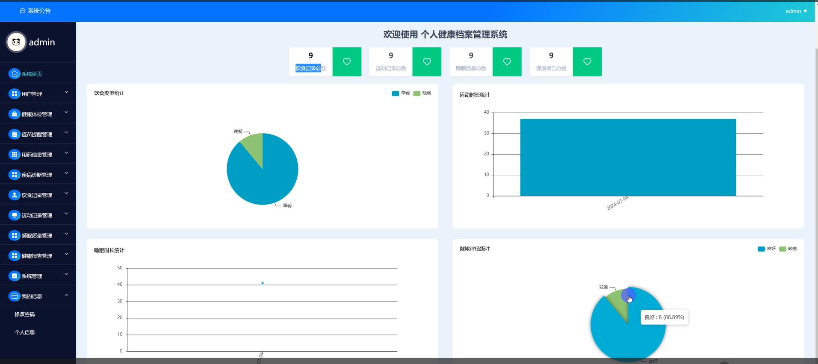Click the 用户管理 grid icon
The height and width of the screenshot is (364, 818).
pos(15,94)
